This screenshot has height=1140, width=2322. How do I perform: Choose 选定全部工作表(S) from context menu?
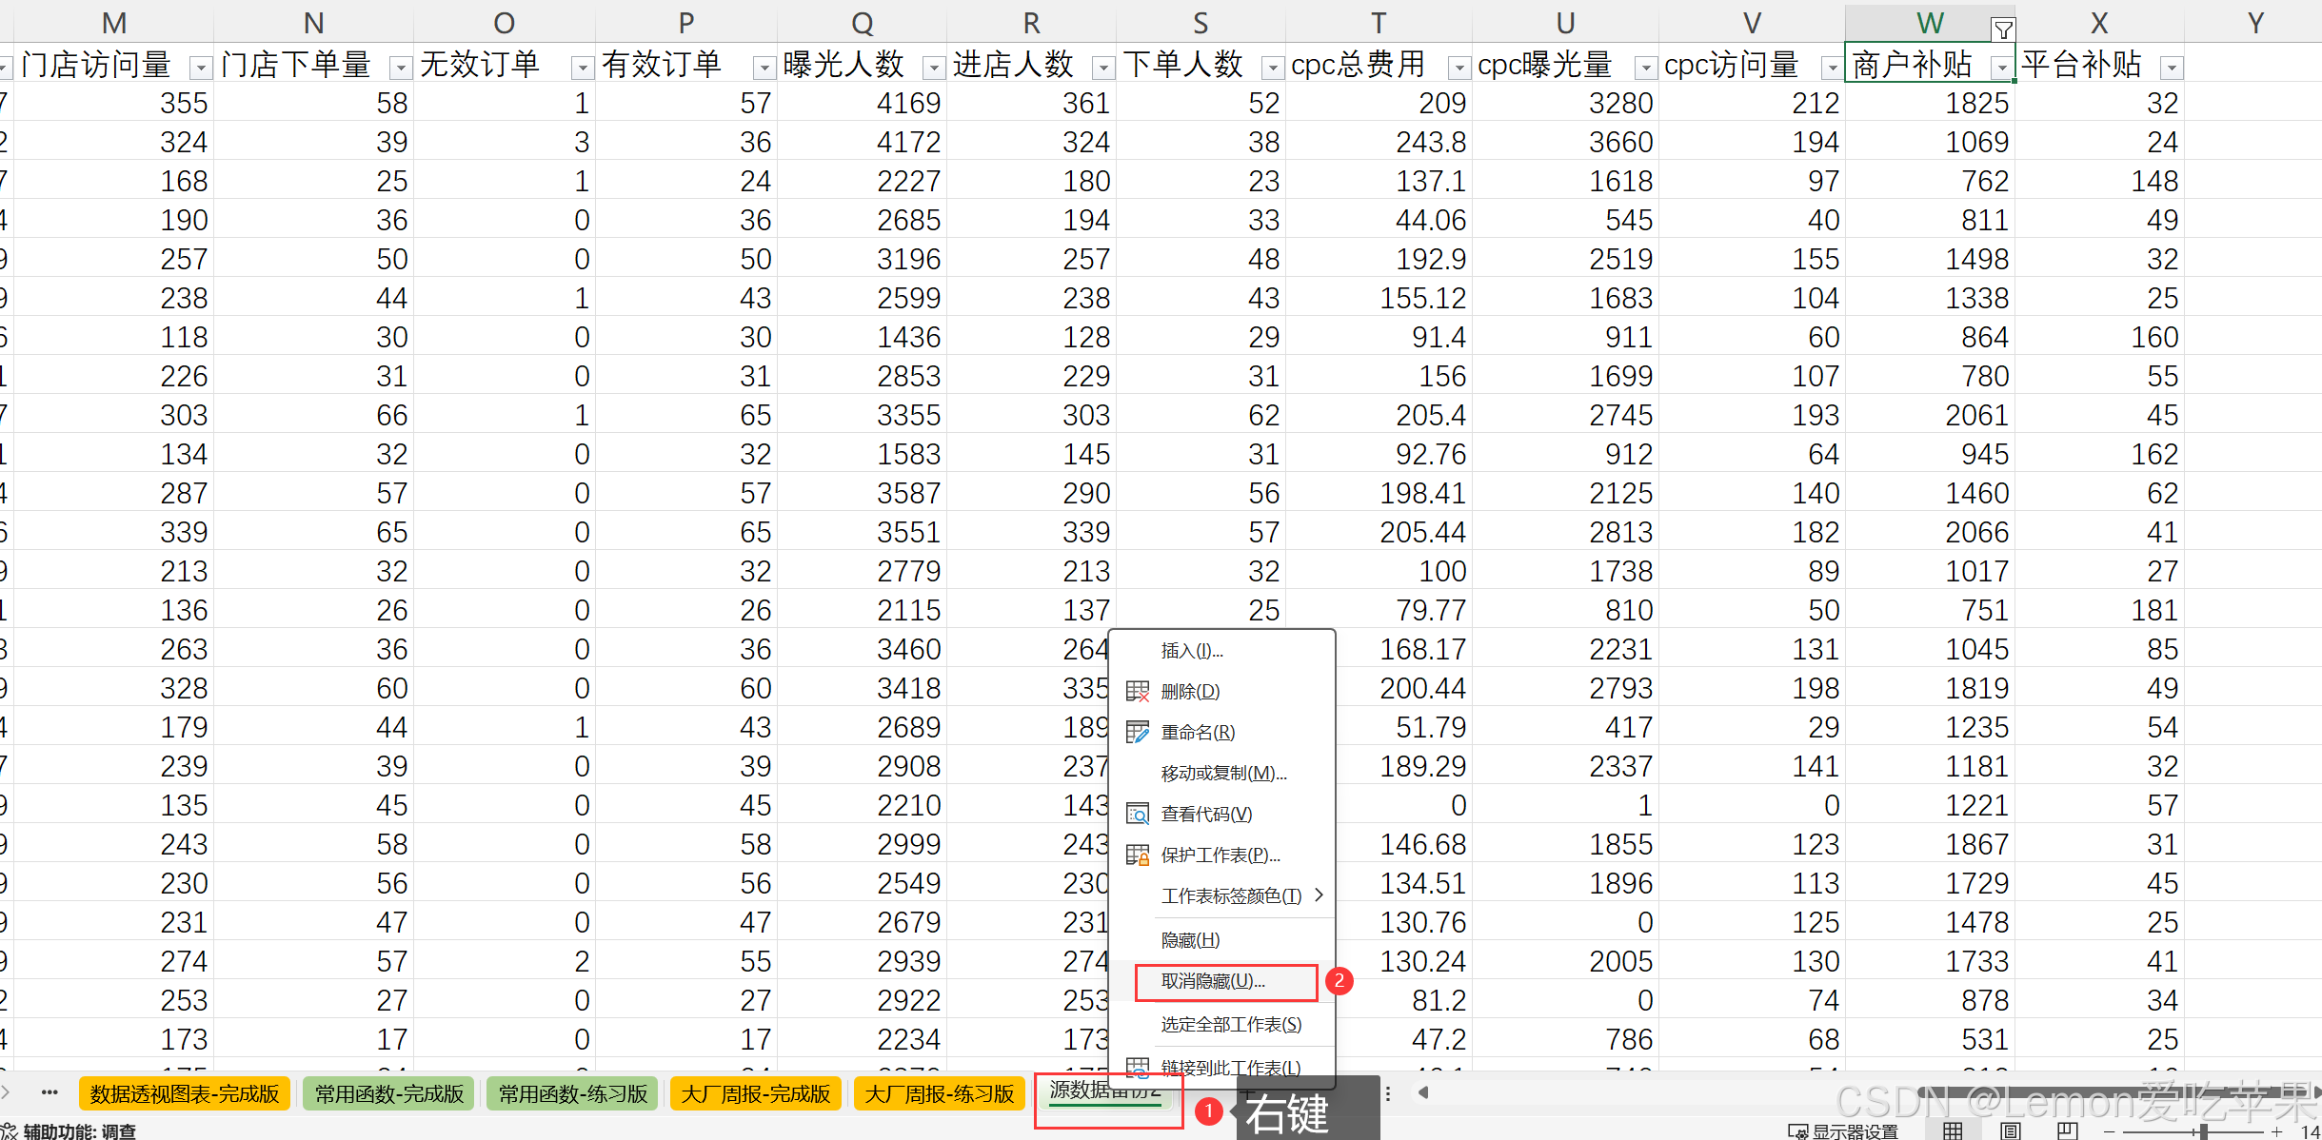[1222, 1025]
